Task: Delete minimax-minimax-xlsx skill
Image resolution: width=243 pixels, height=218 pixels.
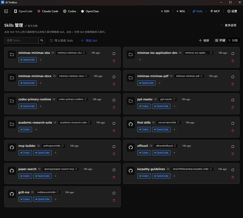Action: pos(114,61)
